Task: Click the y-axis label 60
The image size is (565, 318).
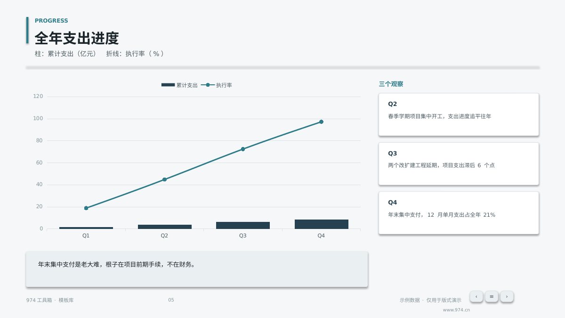Action: pos(40,163)
